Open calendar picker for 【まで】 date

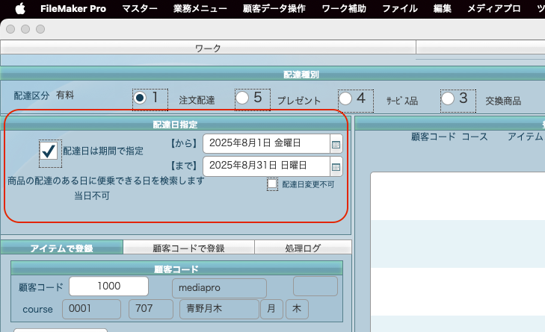(x=336, y=166)
